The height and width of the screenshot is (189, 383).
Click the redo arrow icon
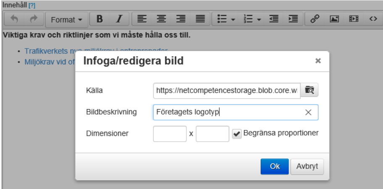[x=34, y=19]
